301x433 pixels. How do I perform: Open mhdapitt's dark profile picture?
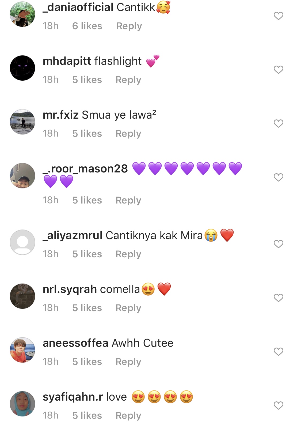point(22,68)
